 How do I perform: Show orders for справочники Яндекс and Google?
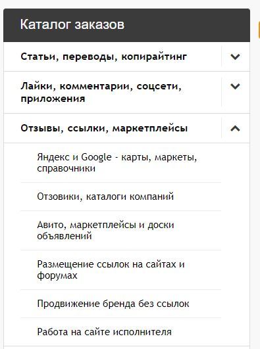tap(117, 163)
